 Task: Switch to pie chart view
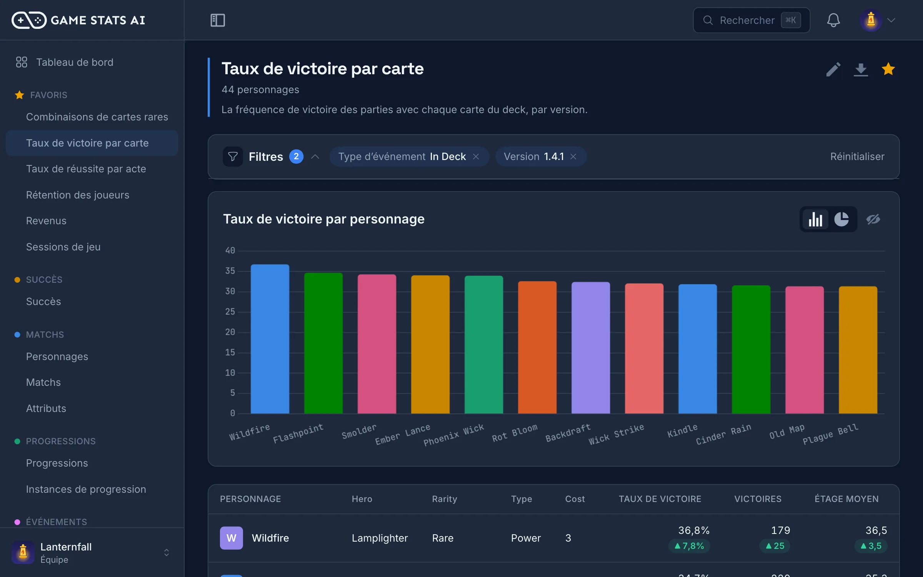tap(841, 219)
